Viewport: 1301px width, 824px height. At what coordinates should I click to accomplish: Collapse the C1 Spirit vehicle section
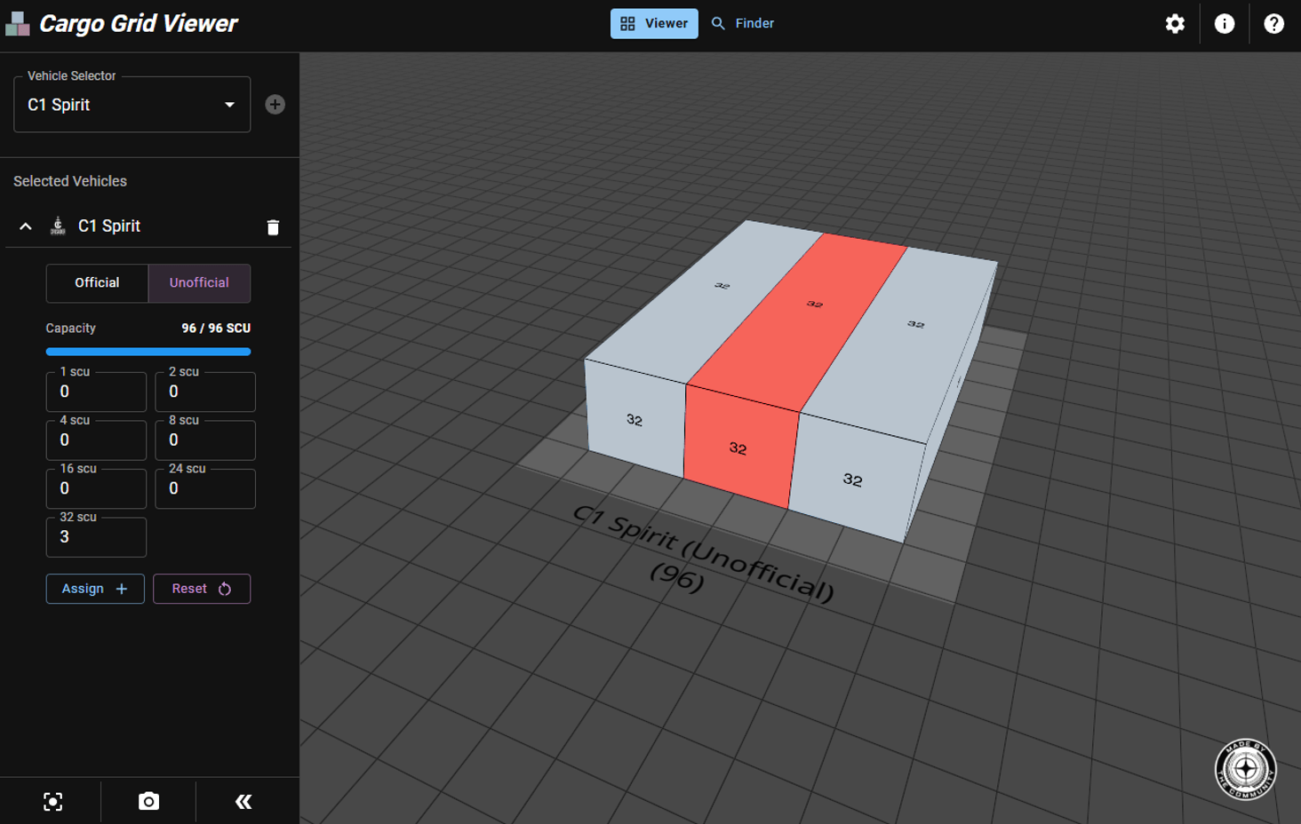tap(26, 226)
